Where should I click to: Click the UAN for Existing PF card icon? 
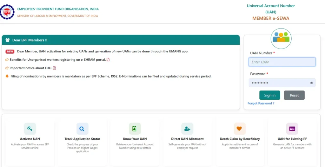[292, 129]
